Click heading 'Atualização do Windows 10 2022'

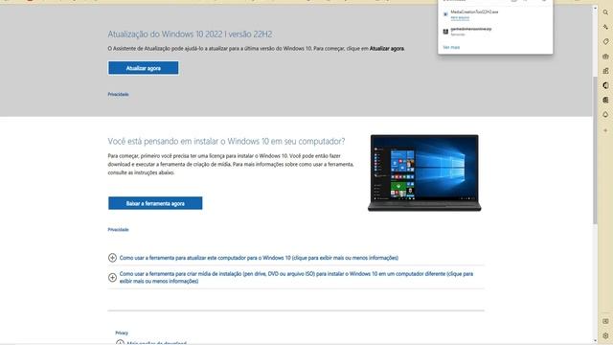click(190, 34)
